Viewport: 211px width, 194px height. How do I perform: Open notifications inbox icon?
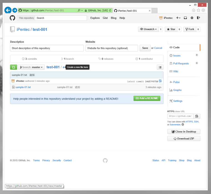coord(185,18)
